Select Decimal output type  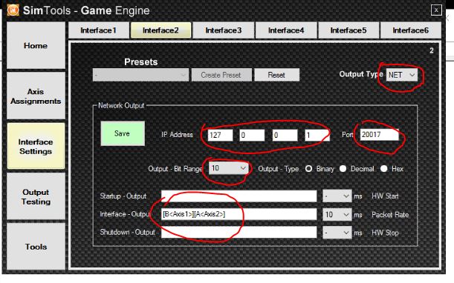pyautogui.click(x=343, y=169)
